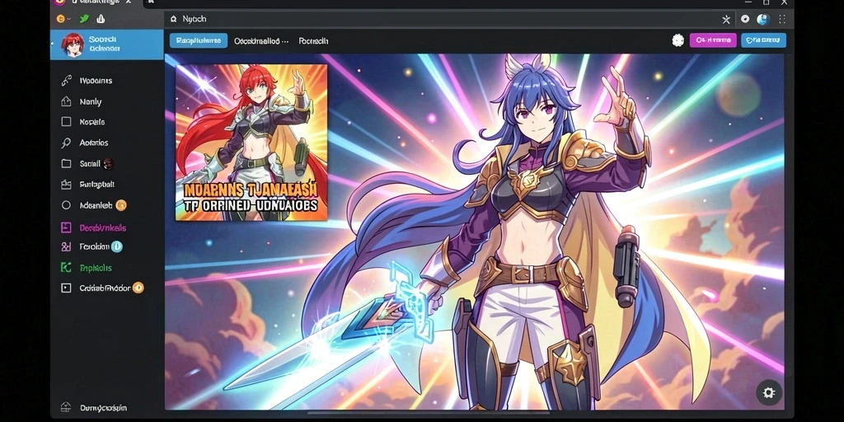Click the pink Dembivnkails sidebar icon
This screenshot has height=422, width=844.
click(66, 227)
